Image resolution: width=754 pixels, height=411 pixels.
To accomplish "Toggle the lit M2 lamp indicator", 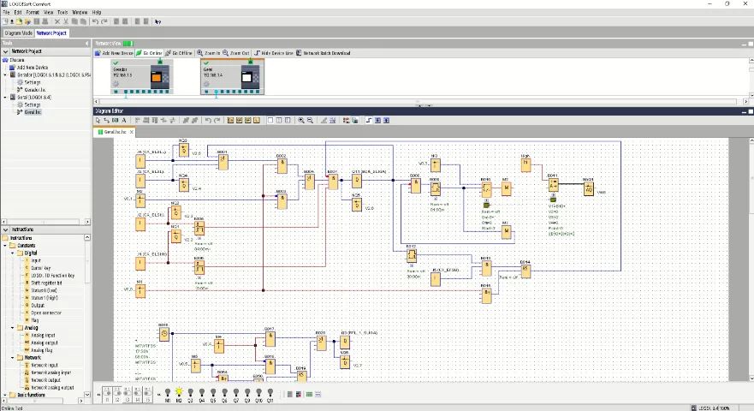I will (179, 394).
